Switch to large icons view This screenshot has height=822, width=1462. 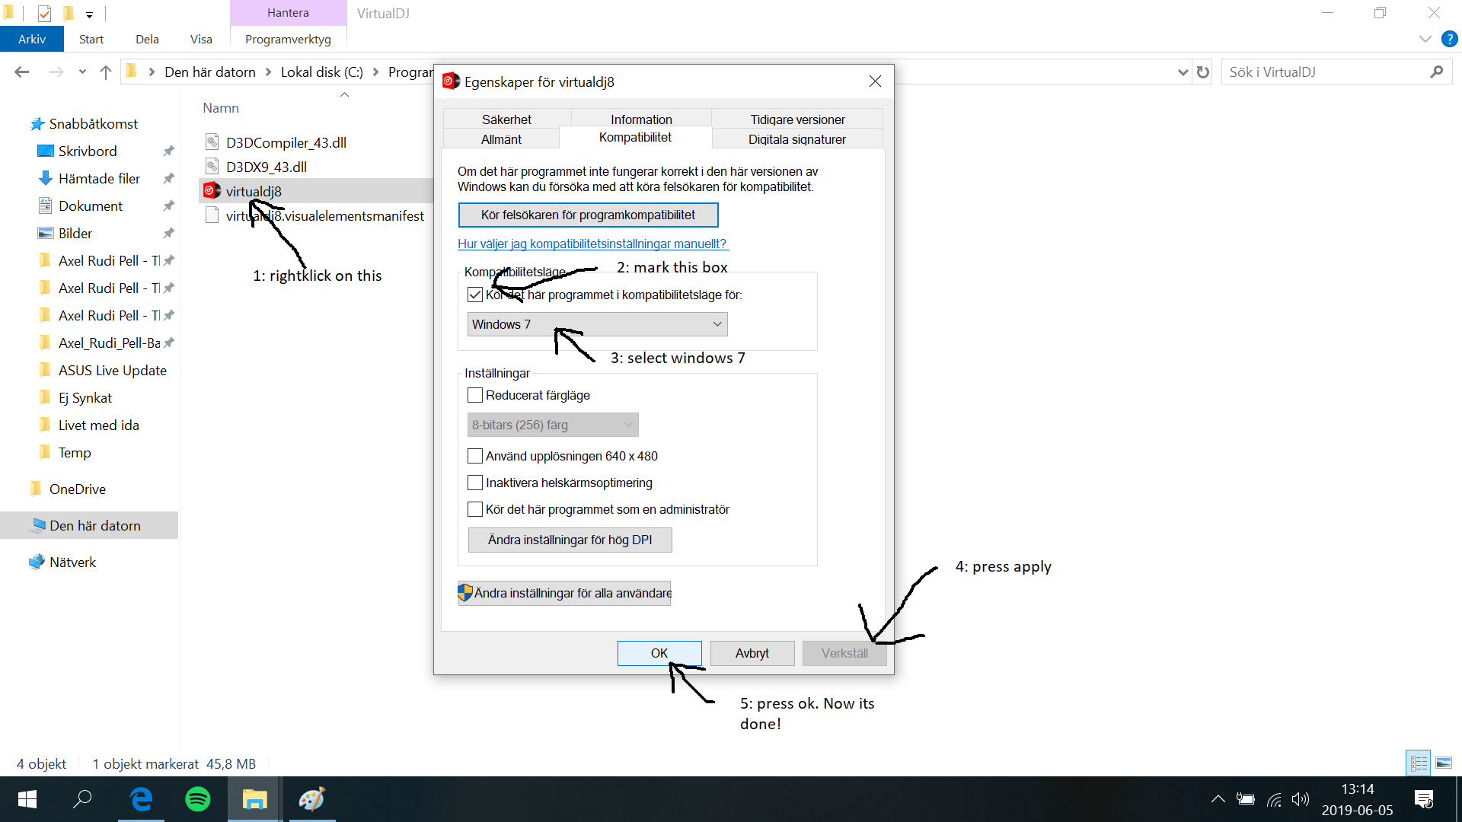pos(1444,763)
